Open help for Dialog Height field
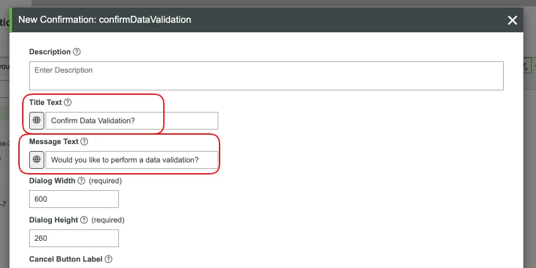The width and height of the screenshot is (536, 268). 84,220
